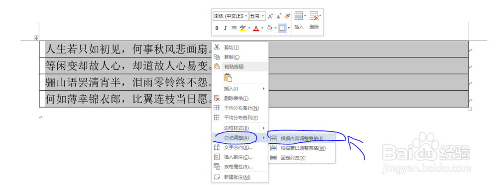Click the 删除 label in mini toolbar

(314, 27)
